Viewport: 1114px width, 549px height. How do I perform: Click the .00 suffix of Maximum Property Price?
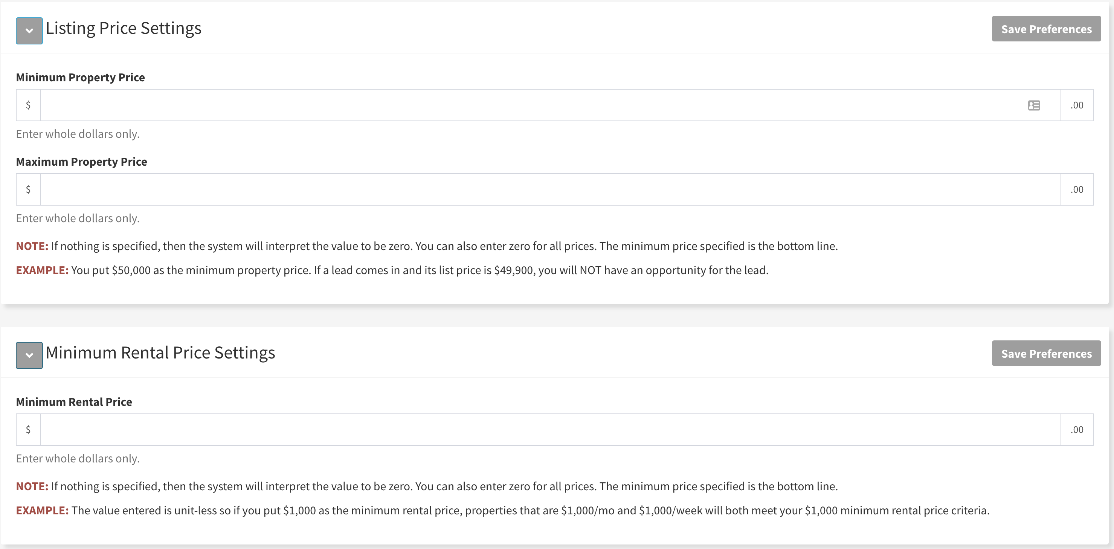click(x=1076, y=189)
